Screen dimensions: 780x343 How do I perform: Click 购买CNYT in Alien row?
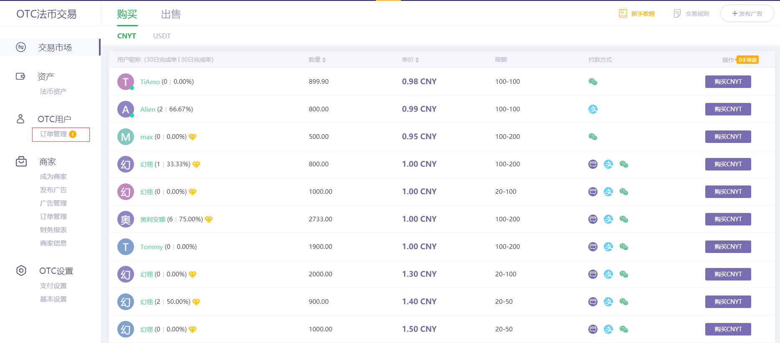coord(728,109)
